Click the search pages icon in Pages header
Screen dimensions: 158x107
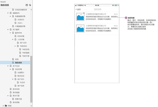(30, 5)
